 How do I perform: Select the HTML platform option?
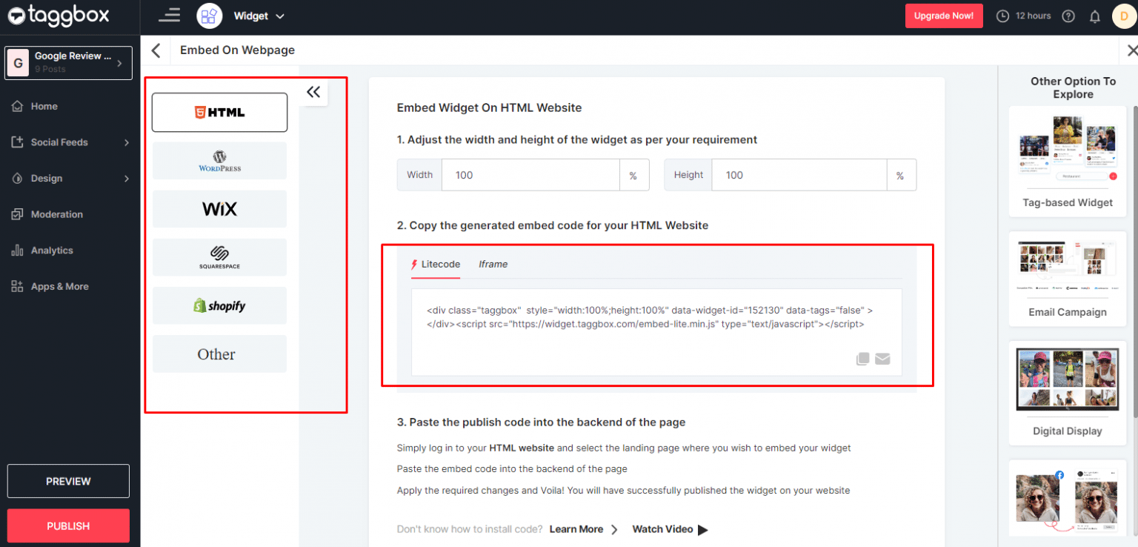coord(219,112)
